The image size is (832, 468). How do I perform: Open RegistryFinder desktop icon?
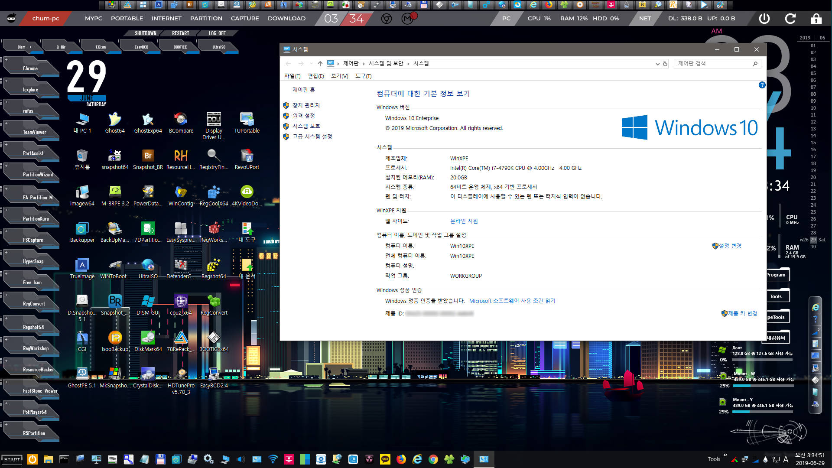(x=214, y=159)
